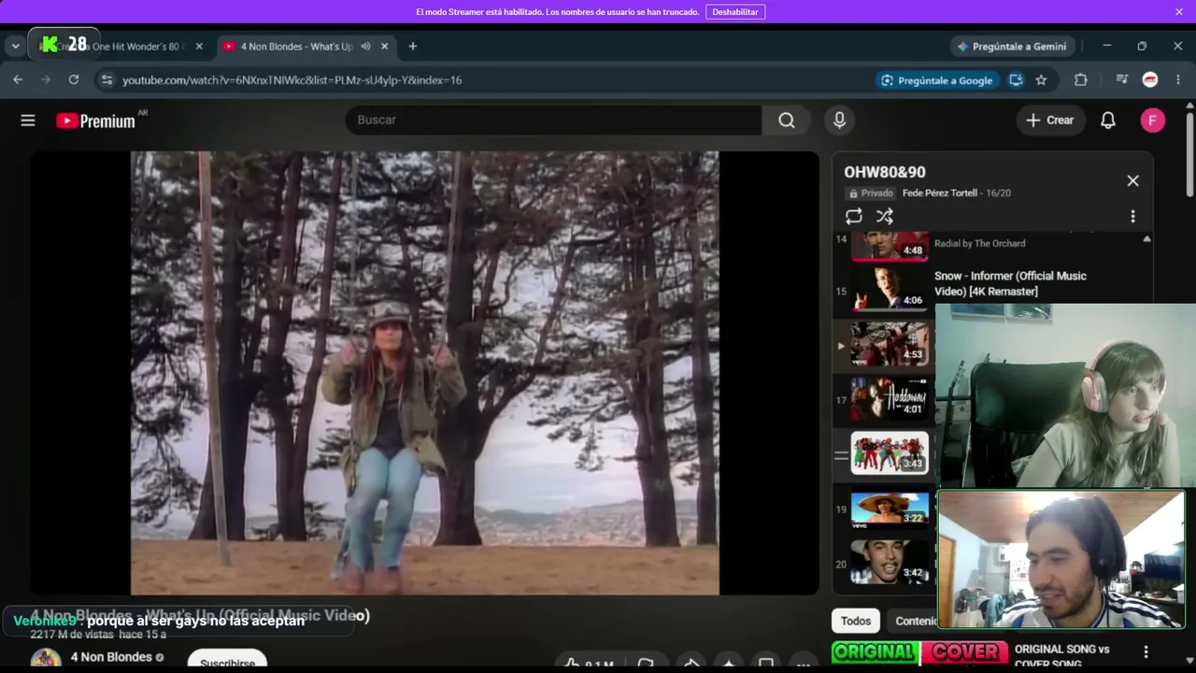Screen dimensions: 1196x673
Task: Click the What's Up music video player
Action: tap(425, 373)
